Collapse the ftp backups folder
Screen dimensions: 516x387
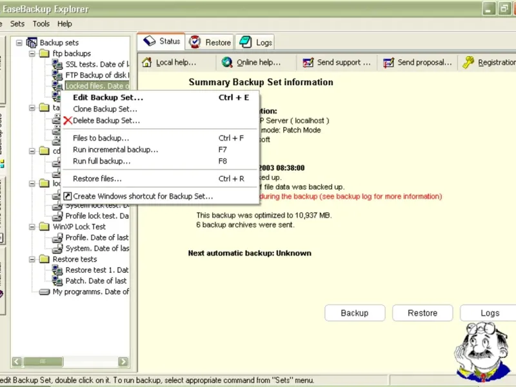[x=32, y=54]
